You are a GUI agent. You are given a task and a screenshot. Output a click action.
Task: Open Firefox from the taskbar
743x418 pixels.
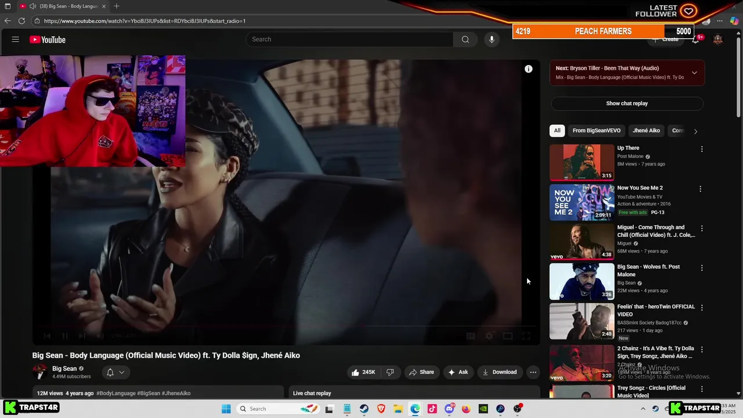[x=466, y=409]
